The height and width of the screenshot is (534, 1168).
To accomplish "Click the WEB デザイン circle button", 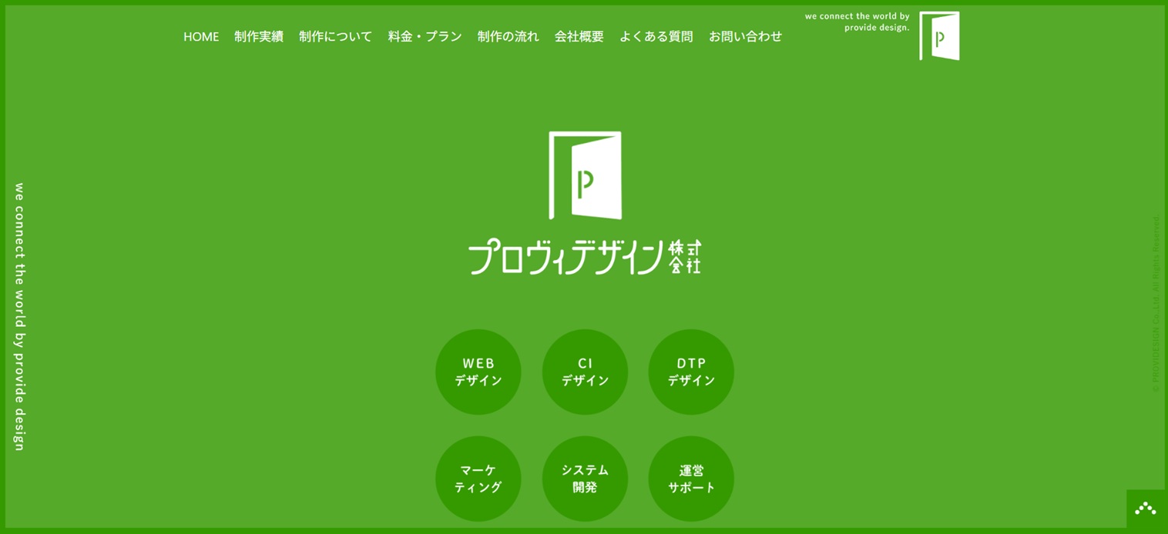I will click(x=478, y=372).
